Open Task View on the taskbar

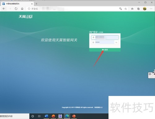coord(39,116)
